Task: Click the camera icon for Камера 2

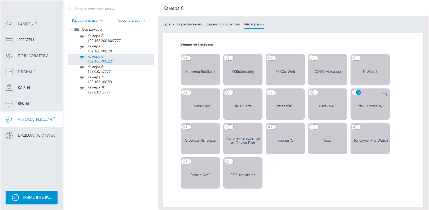Action: 82,37
